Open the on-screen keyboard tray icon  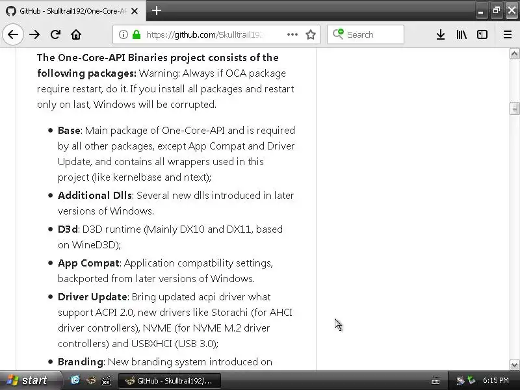[435, 381]
